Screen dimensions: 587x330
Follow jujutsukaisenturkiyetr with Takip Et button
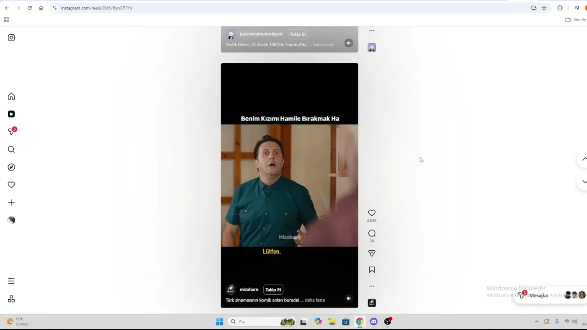[x=298, y=34]
